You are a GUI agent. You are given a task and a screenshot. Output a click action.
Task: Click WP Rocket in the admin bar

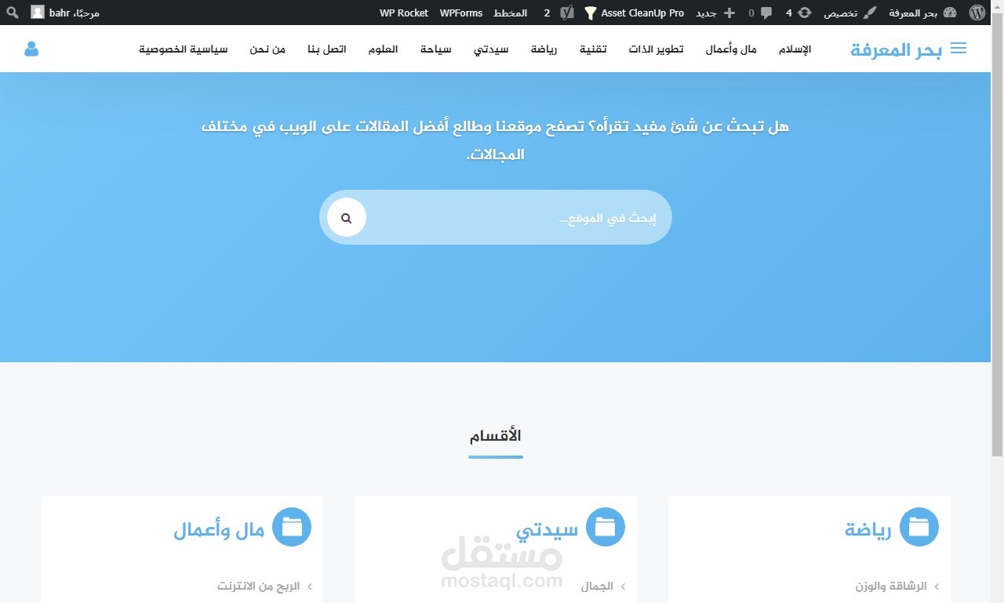click(404, 12)
